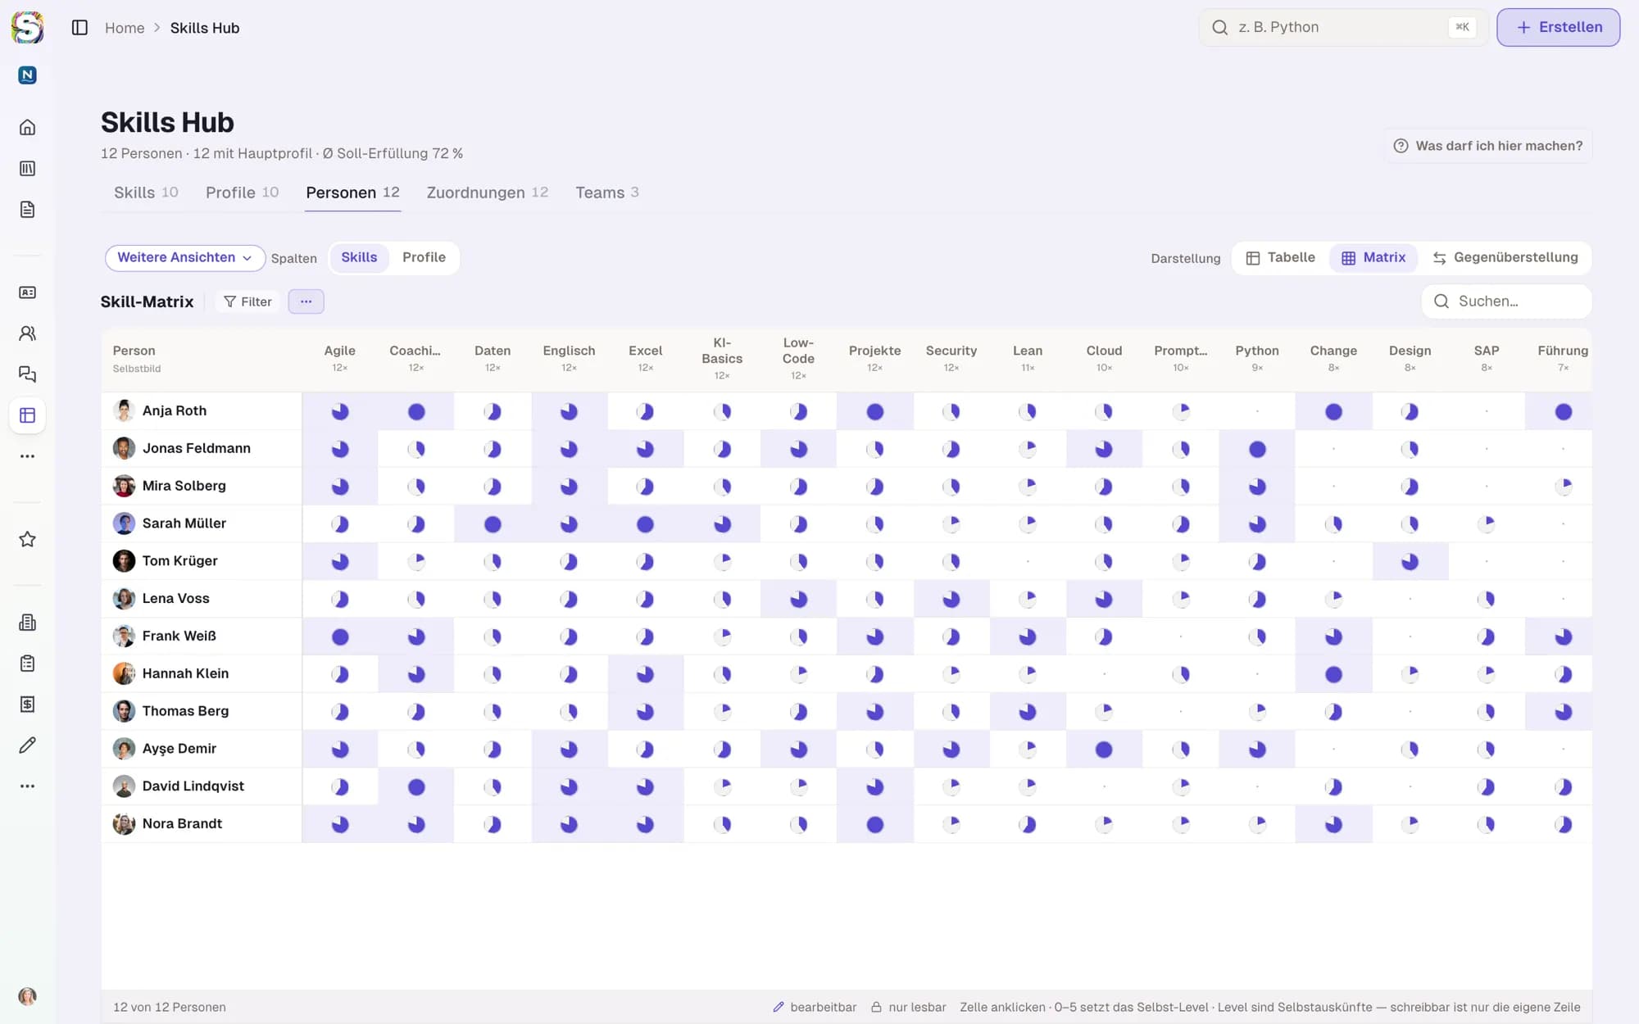The height and width of the screenshot is (1024, 1639).
Task: Open the people icon in the sidebar
Action: tap(27, 333)
